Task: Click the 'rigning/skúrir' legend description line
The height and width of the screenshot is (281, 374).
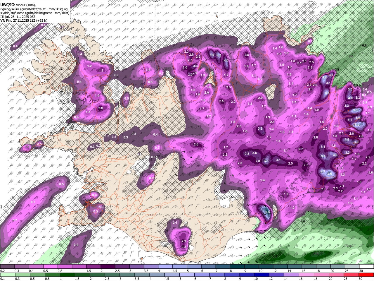Action: tap(34, 9)
